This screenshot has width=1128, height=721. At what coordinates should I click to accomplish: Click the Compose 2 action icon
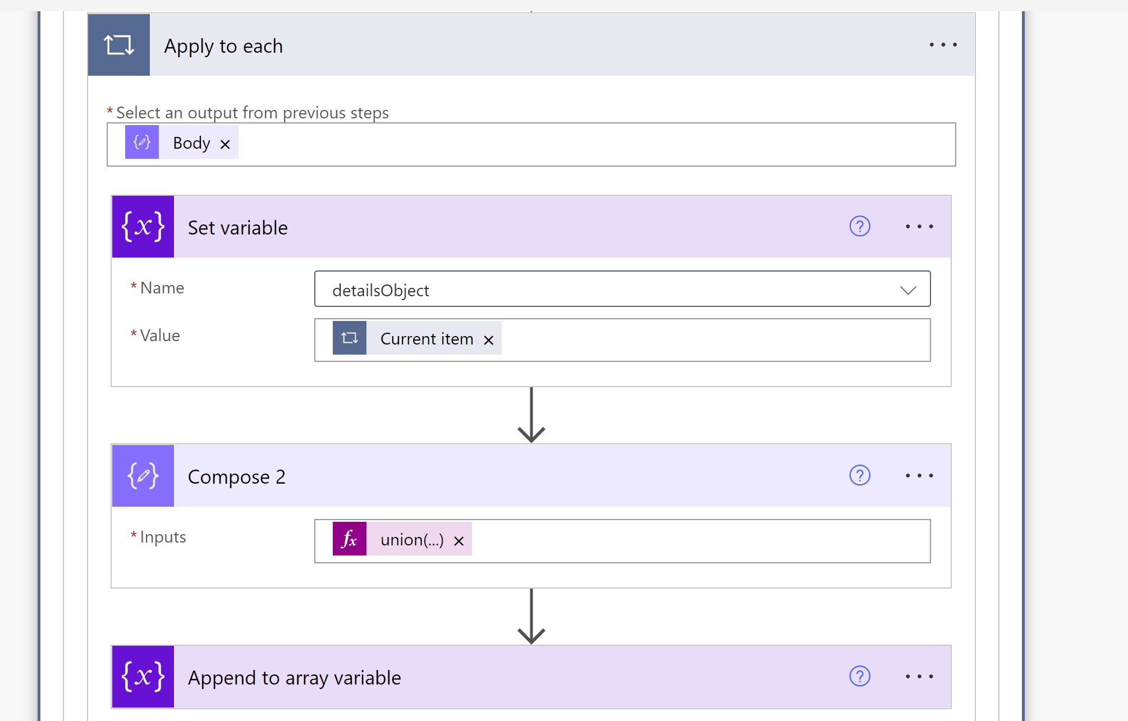click(143, 476)
